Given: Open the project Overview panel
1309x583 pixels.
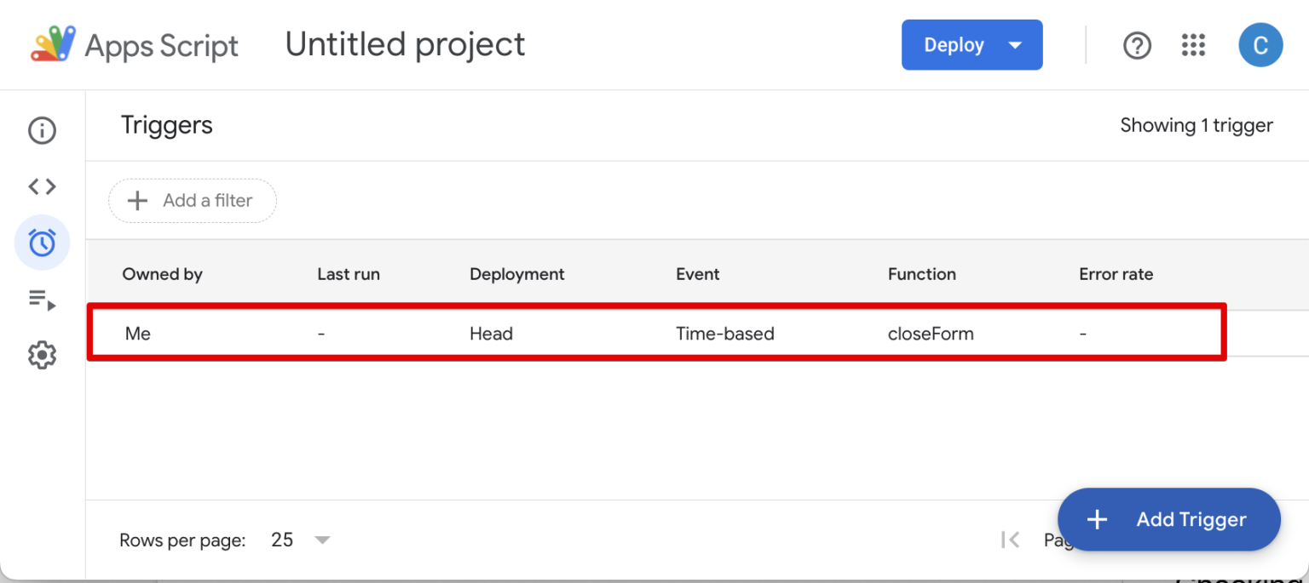Looking at the screenshot, I should (x=42, y=130).
